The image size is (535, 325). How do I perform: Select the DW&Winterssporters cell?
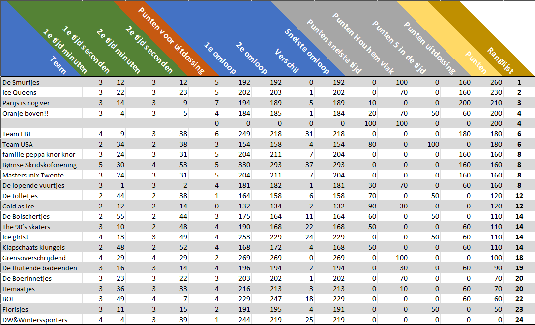35,320
